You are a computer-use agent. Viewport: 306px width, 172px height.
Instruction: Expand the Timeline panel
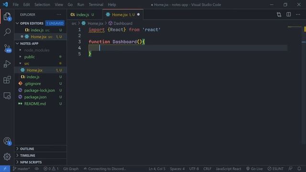coord(41,155)
